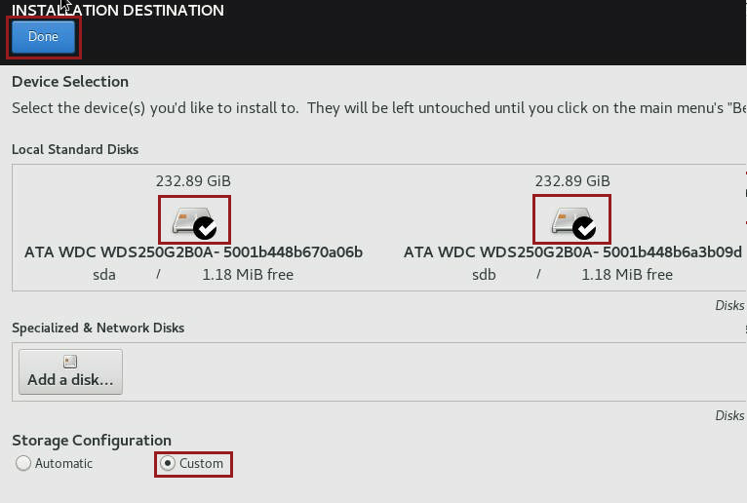Screen dimensions: 747x503
Task: Click the 232.89 GiB size above sdb
Action: coord(572,181)
